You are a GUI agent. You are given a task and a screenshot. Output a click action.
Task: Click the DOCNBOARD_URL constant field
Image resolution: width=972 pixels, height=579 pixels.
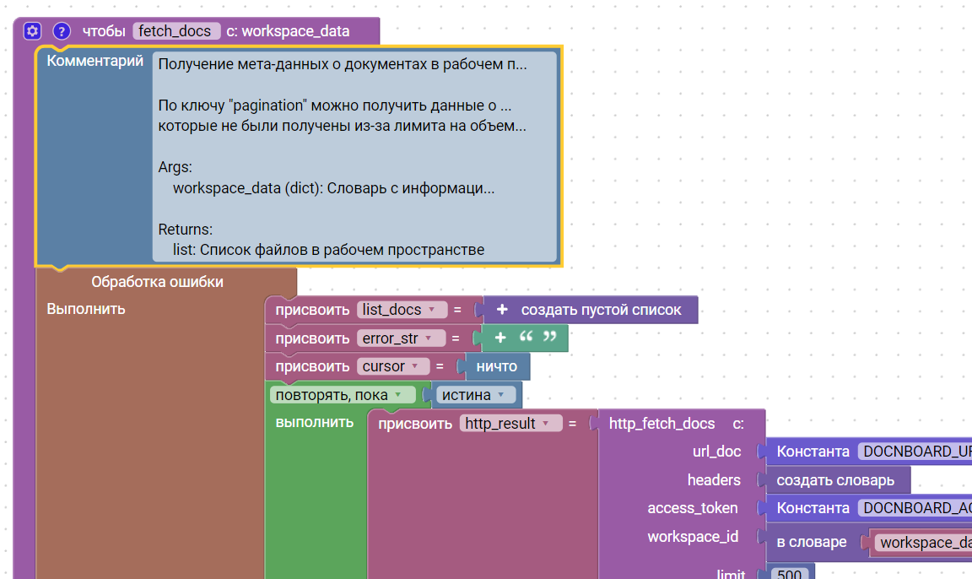(915, 452)
